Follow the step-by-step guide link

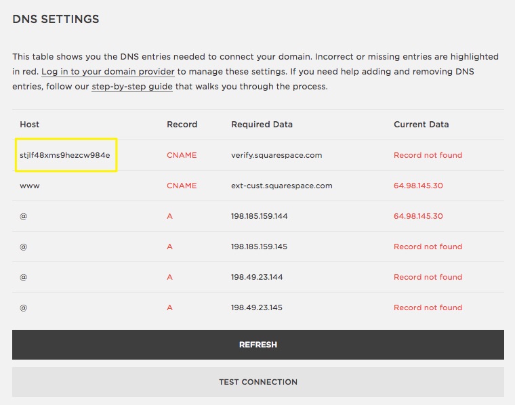(132, 87)
